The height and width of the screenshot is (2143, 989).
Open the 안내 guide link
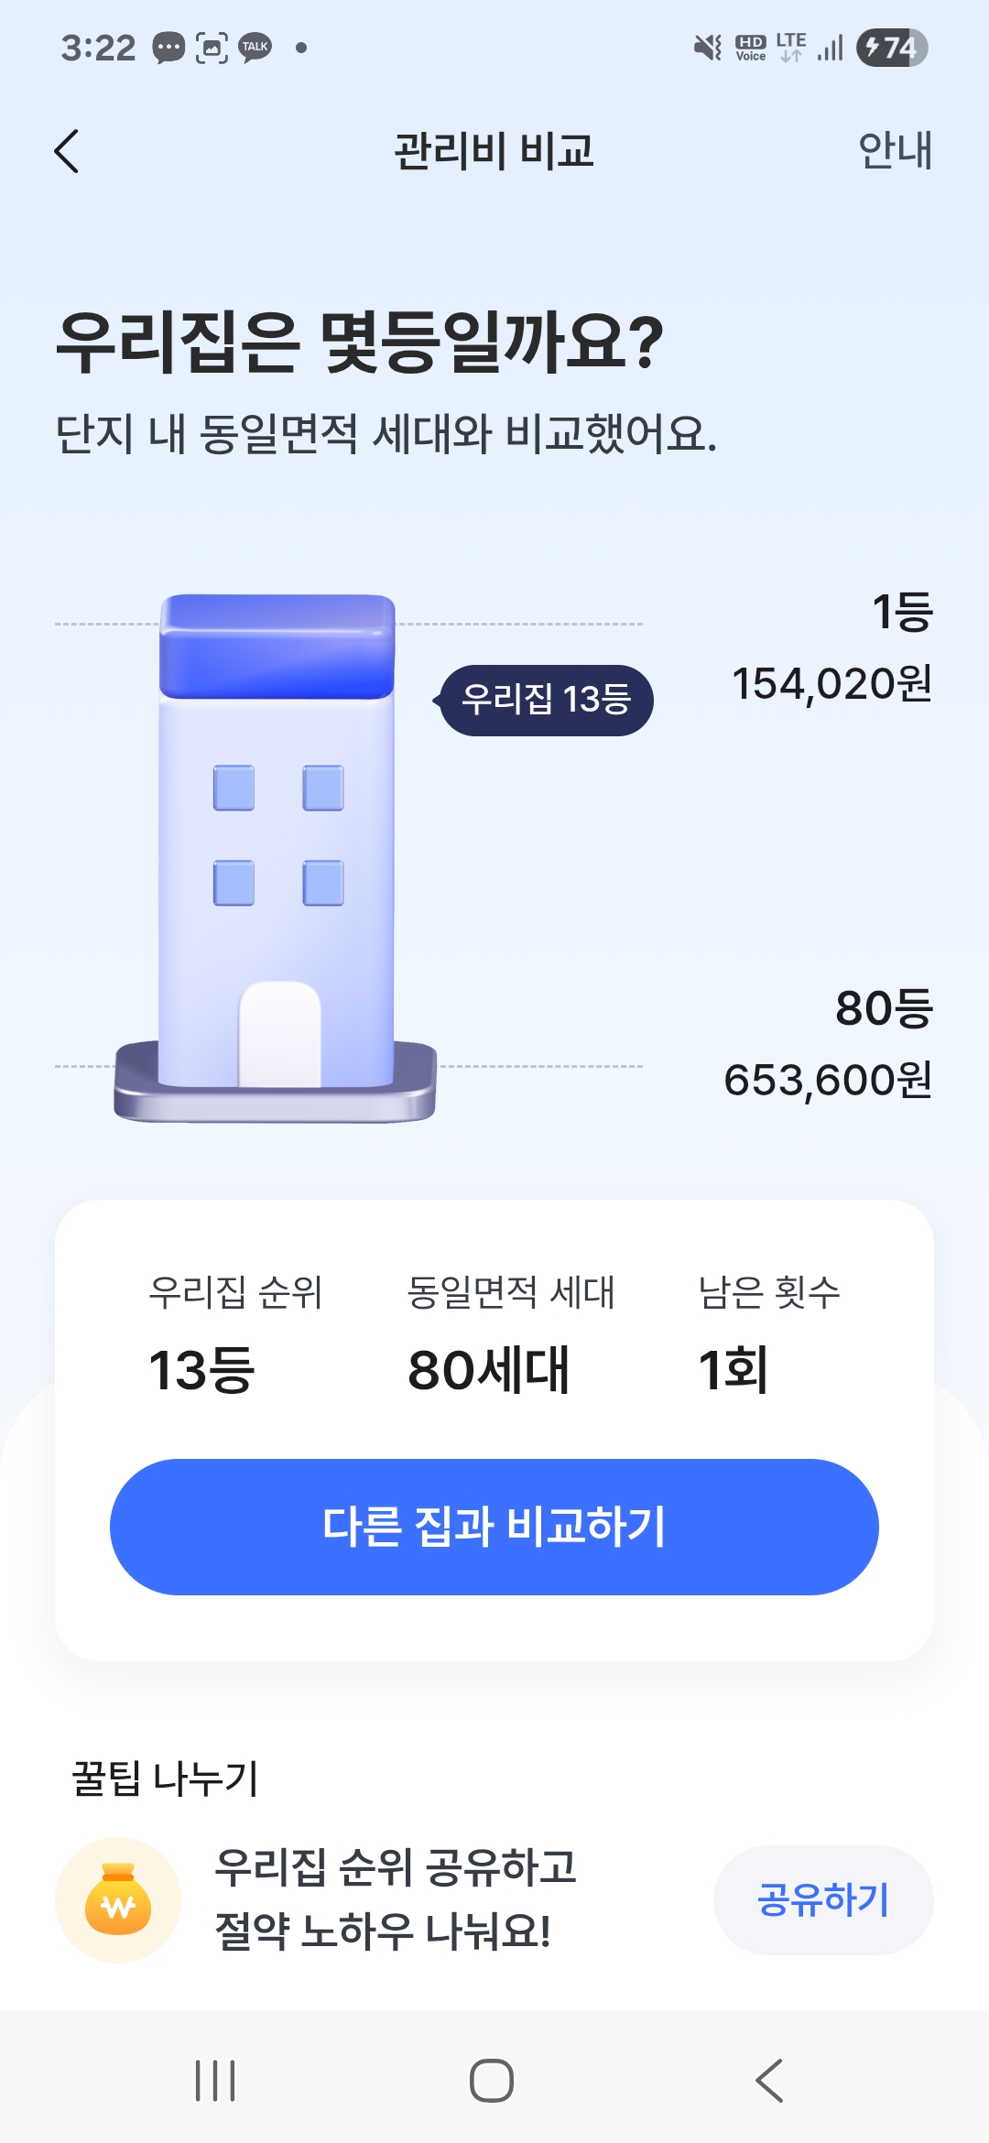pyautogui.click(x=894, y=151)
